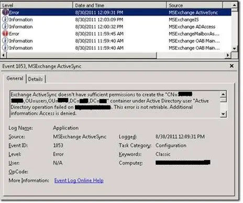Sort events by the Source column header
243x203 pixels.
click(194, 5)
